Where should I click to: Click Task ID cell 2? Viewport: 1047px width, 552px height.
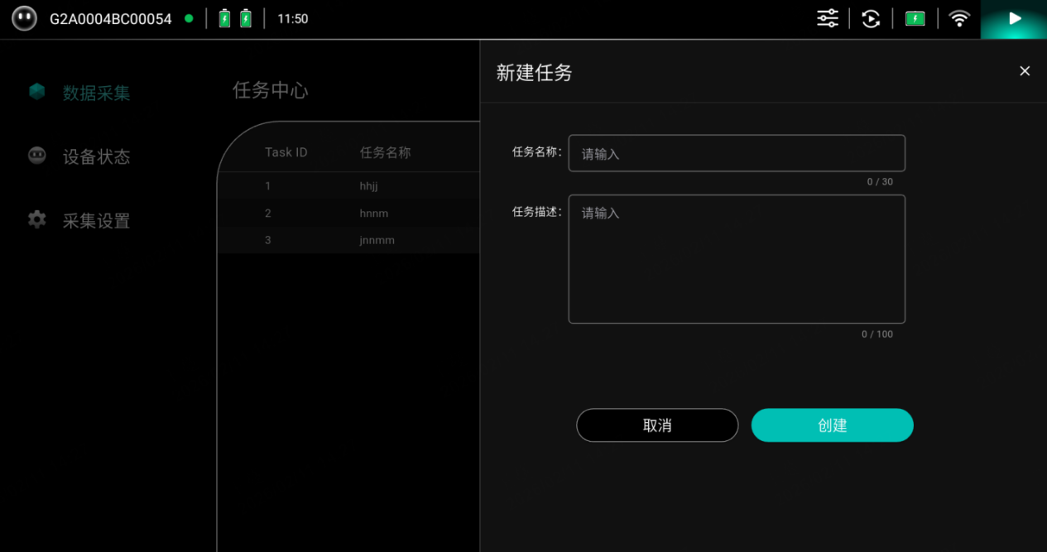click(x=267, y=214)
